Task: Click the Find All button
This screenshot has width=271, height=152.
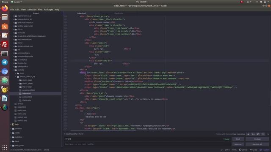Action: (x=257, y=139)
